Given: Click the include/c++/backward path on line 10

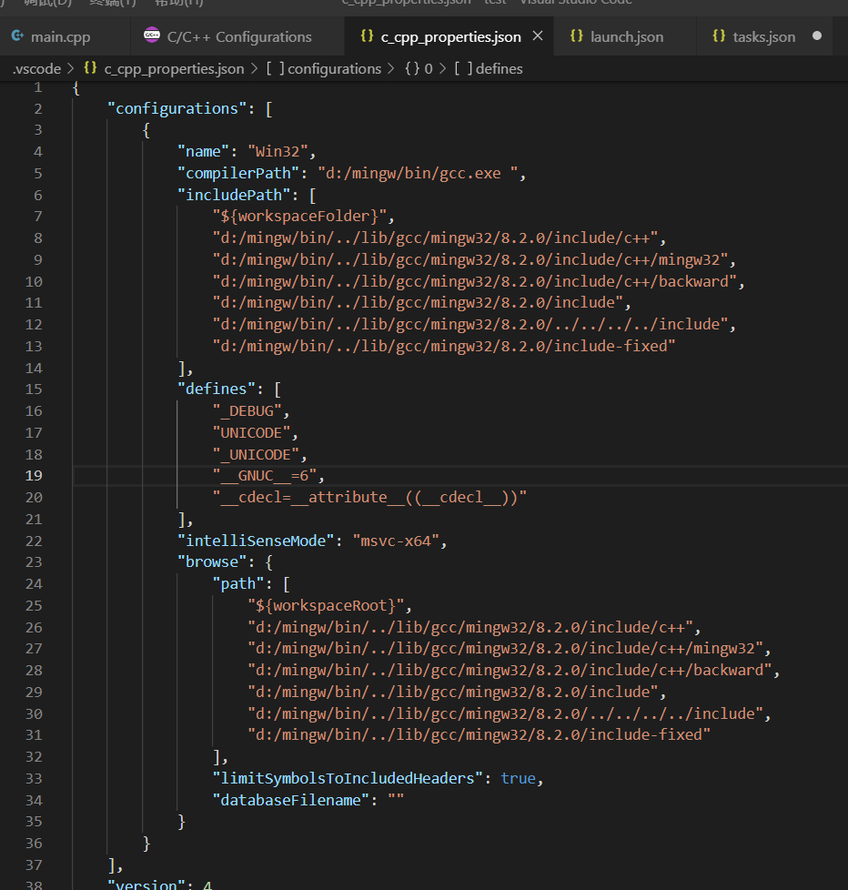Looking at the screenshot, I should tap(475, 281).
